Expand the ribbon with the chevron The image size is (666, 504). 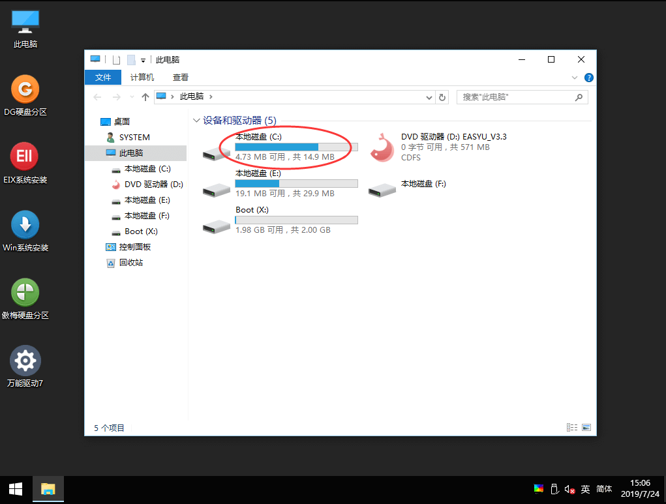coord(575,78)
